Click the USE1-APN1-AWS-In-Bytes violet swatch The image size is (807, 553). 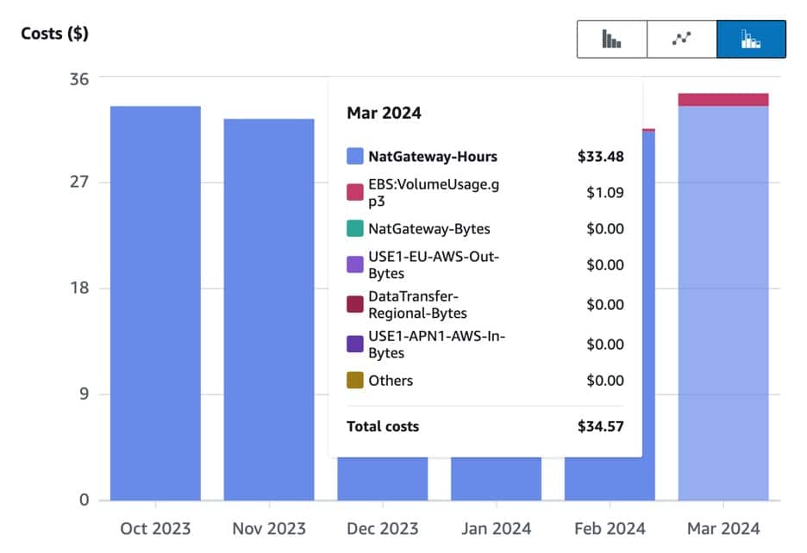pos(355,344)
